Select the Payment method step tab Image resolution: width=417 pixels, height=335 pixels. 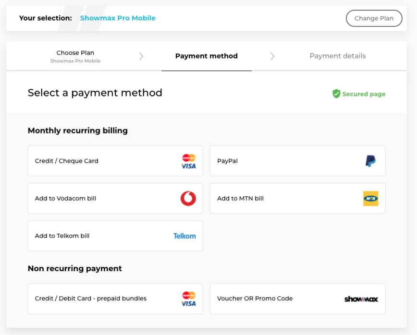point(207,56)
